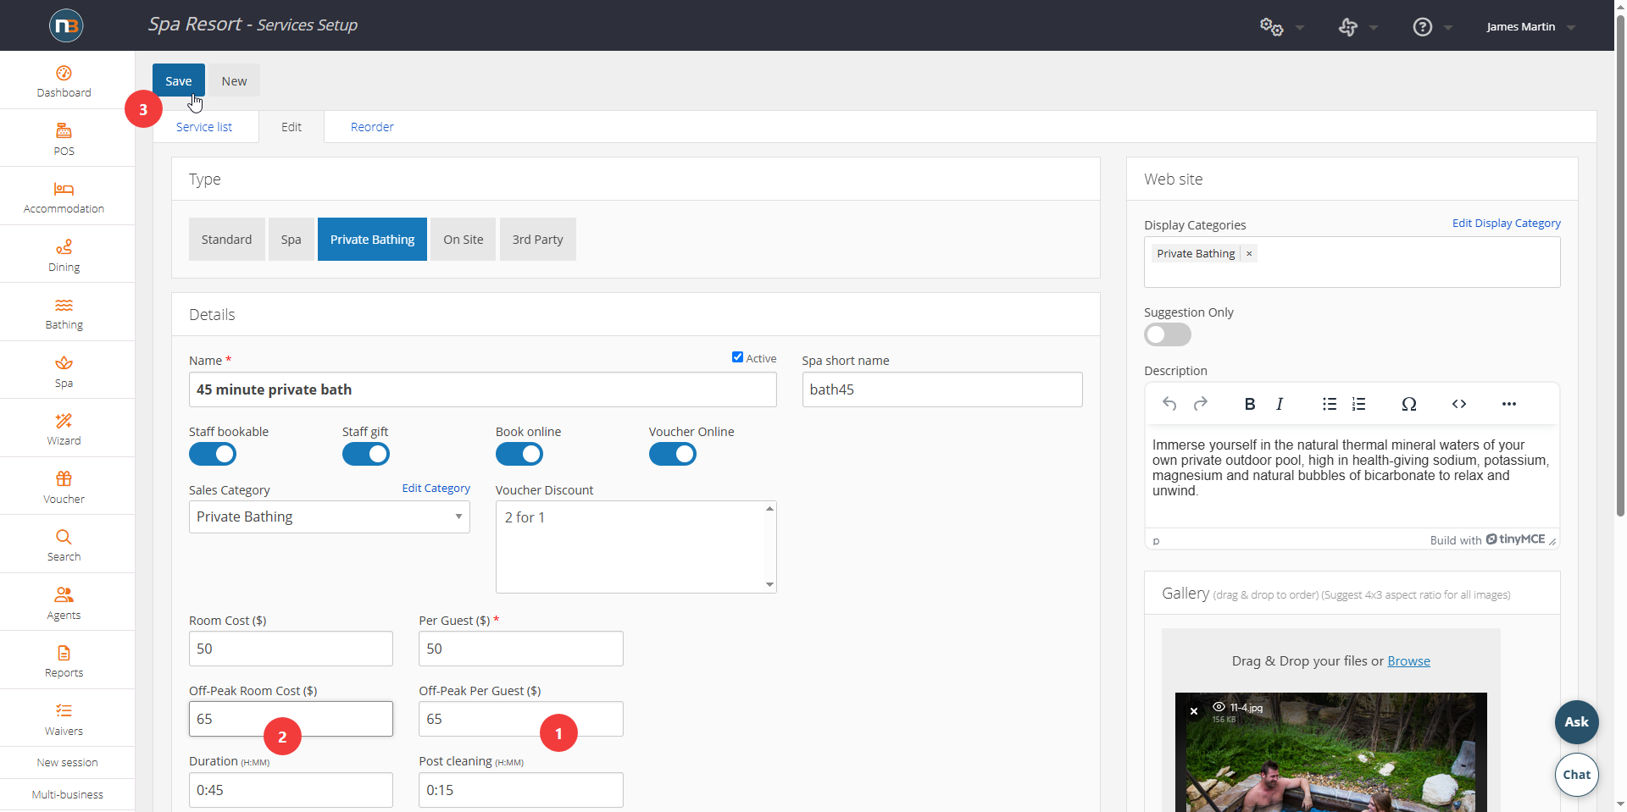The width and height of the screenshot is (1627, 812).
Task: Open the Ask assistant button
Action: coord(1577,722)
